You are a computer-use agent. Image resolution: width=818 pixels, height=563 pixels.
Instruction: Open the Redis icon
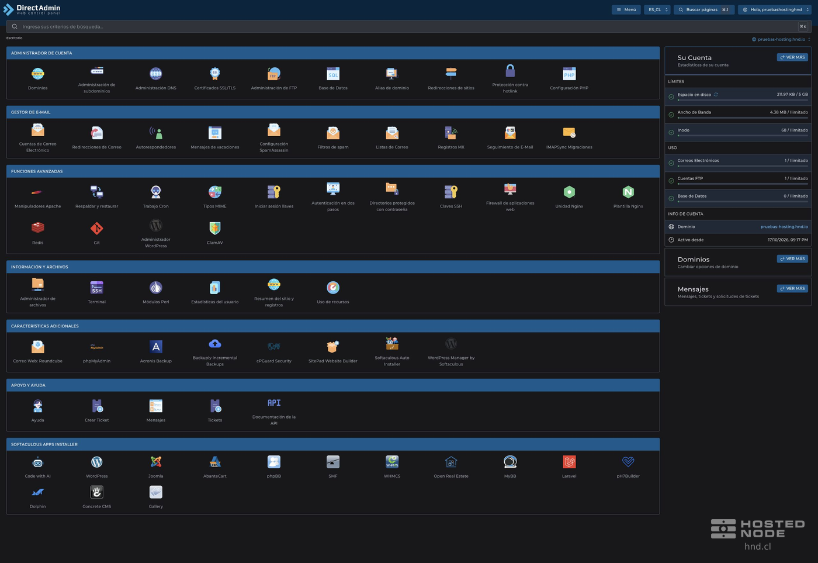tap(37, 228)
